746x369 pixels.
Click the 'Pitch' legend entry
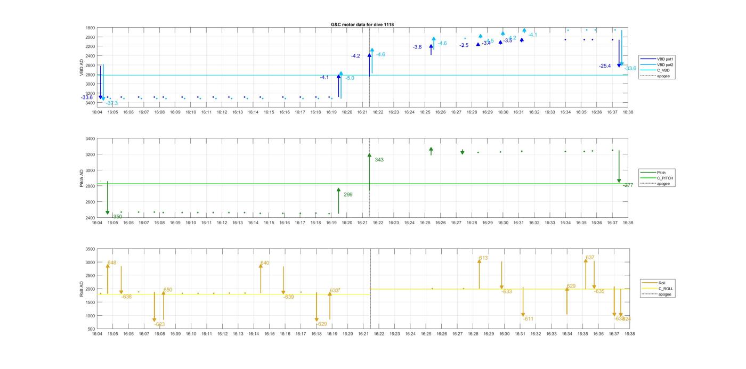661,173
